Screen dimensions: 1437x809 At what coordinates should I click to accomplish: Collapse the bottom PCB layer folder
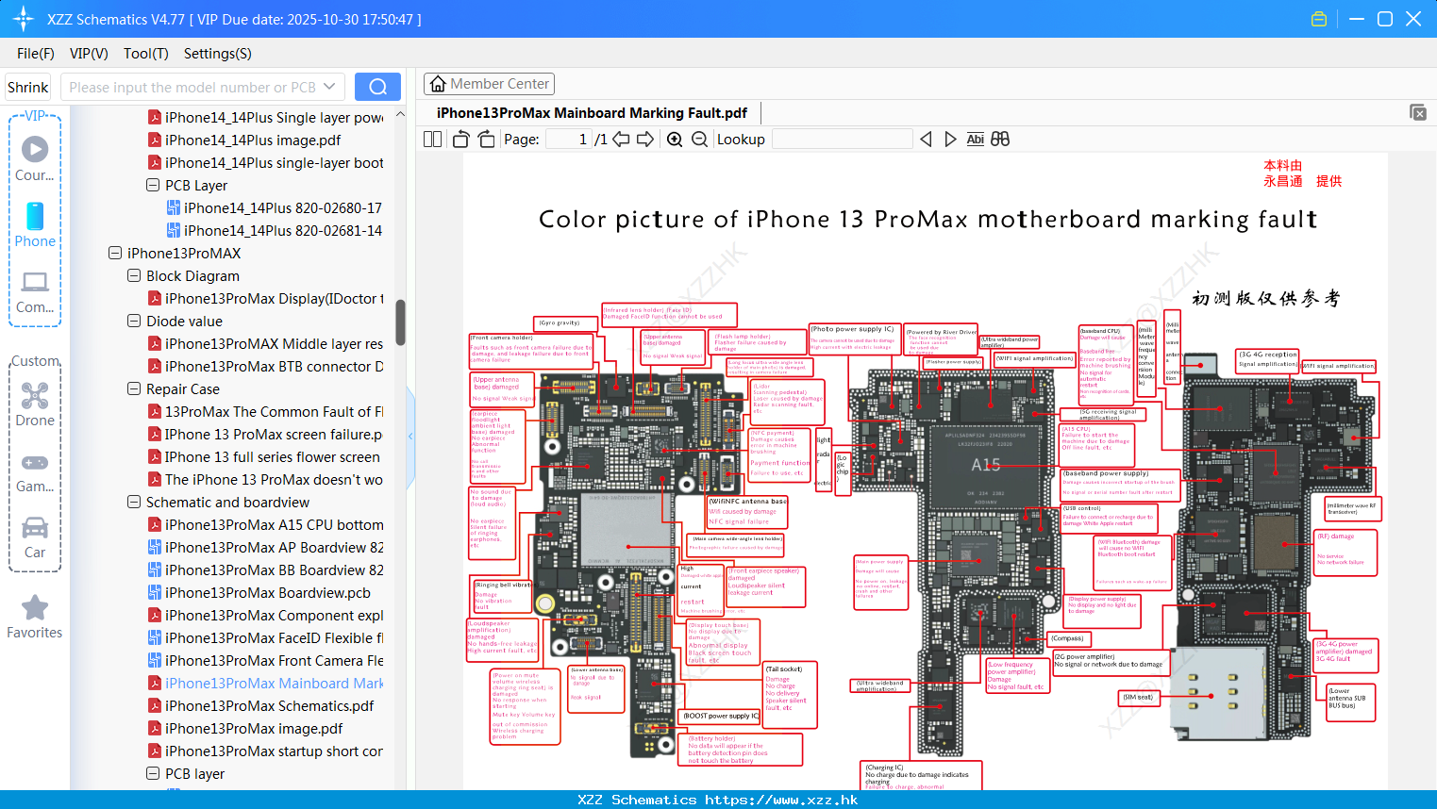pyautogui.click(x=153, y=773)
